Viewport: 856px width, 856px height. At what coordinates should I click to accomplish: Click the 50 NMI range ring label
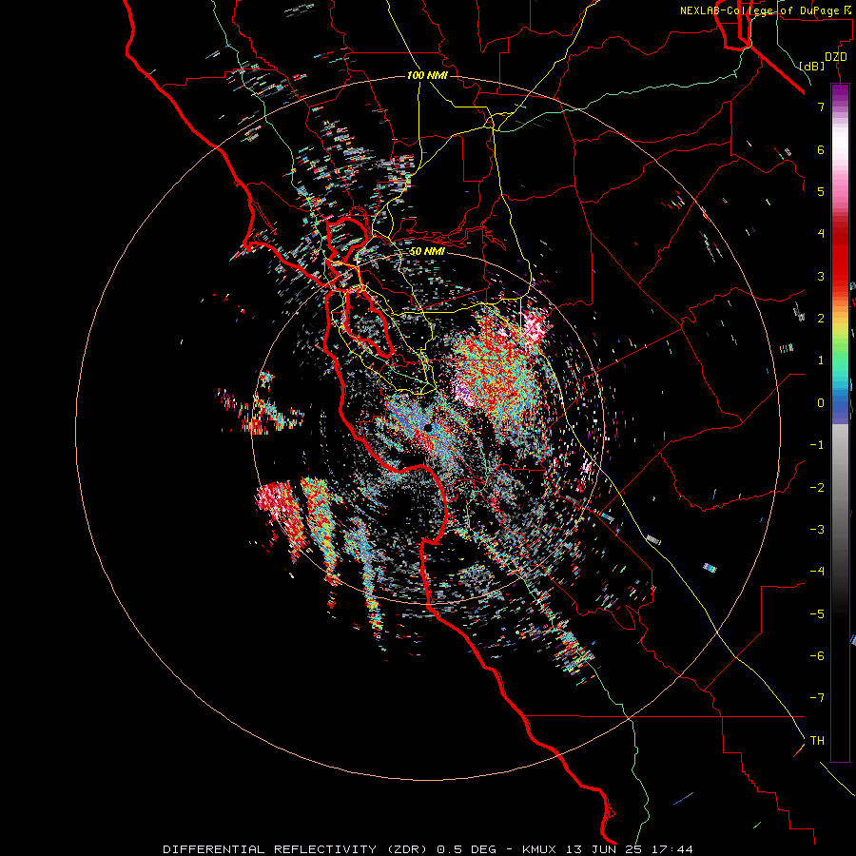tap(427, 251)
